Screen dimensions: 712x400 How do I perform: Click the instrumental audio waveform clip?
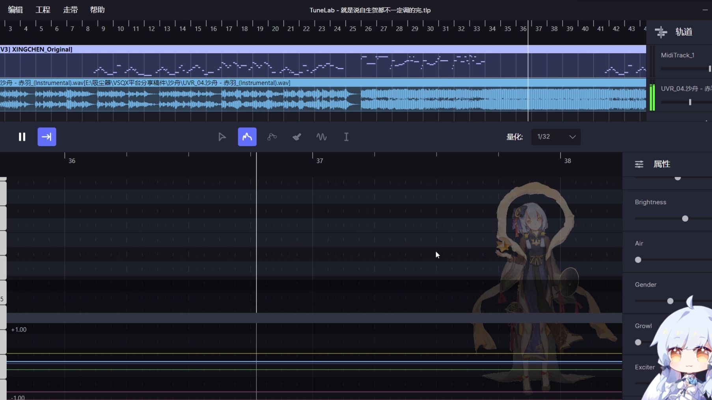tap(323, 99)
